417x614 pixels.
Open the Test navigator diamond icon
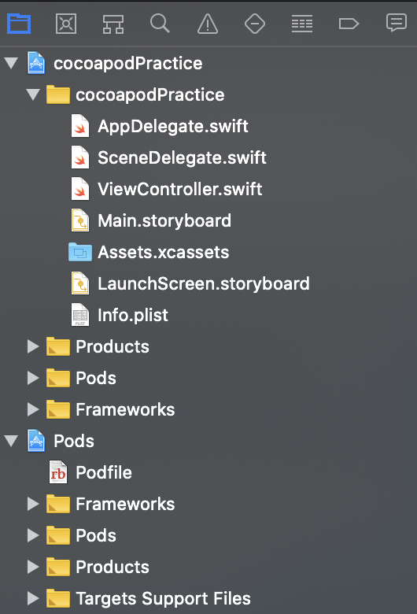(x=254, y=24)
